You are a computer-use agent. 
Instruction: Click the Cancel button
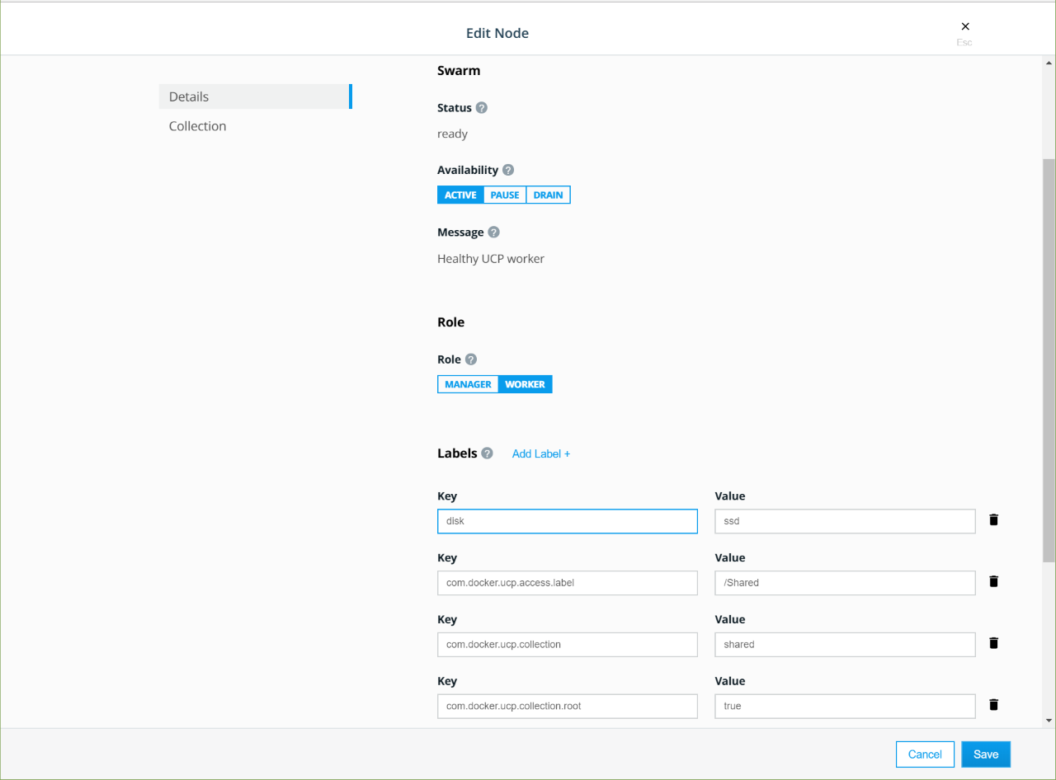[925, 754]
